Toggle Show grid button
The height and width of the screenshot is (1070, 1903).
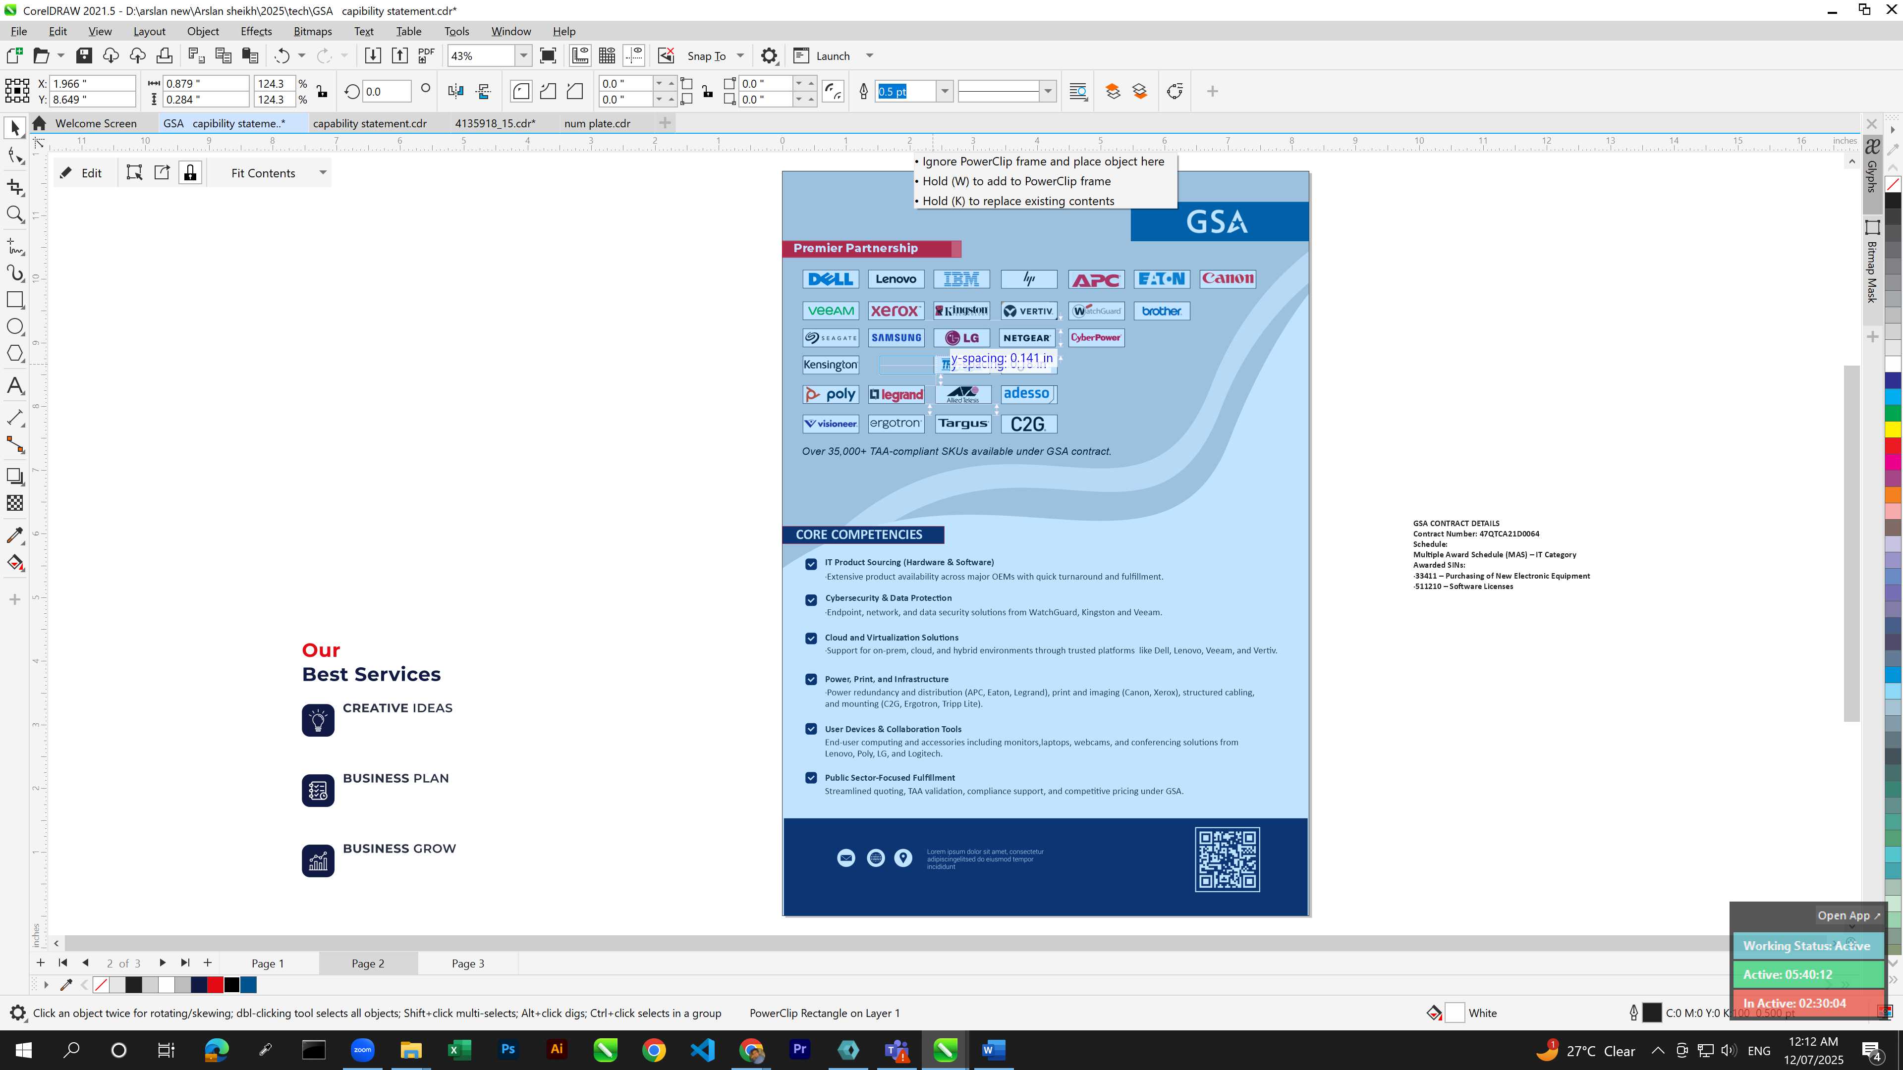(607, 55)
